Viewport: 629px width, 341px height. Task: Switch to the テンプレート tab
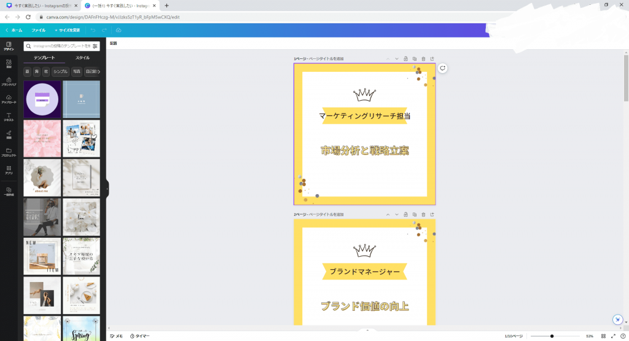click(44, 58)
